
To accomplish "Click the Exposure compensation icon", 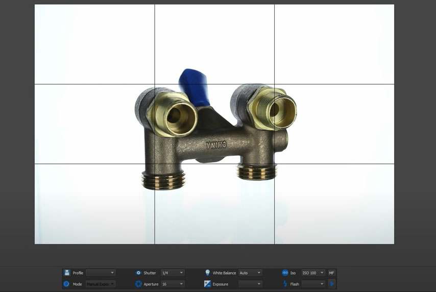I will pyautogui.click(x=207, y=284).
